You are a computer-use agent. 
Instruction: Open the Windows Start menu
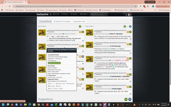(3, 105)
